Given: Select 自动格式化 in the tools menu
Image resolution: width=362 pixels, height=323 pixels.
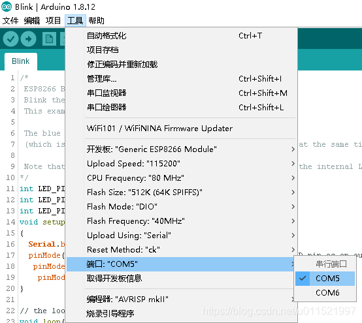Looking at the screenshot, I should [x=182, y=36].
